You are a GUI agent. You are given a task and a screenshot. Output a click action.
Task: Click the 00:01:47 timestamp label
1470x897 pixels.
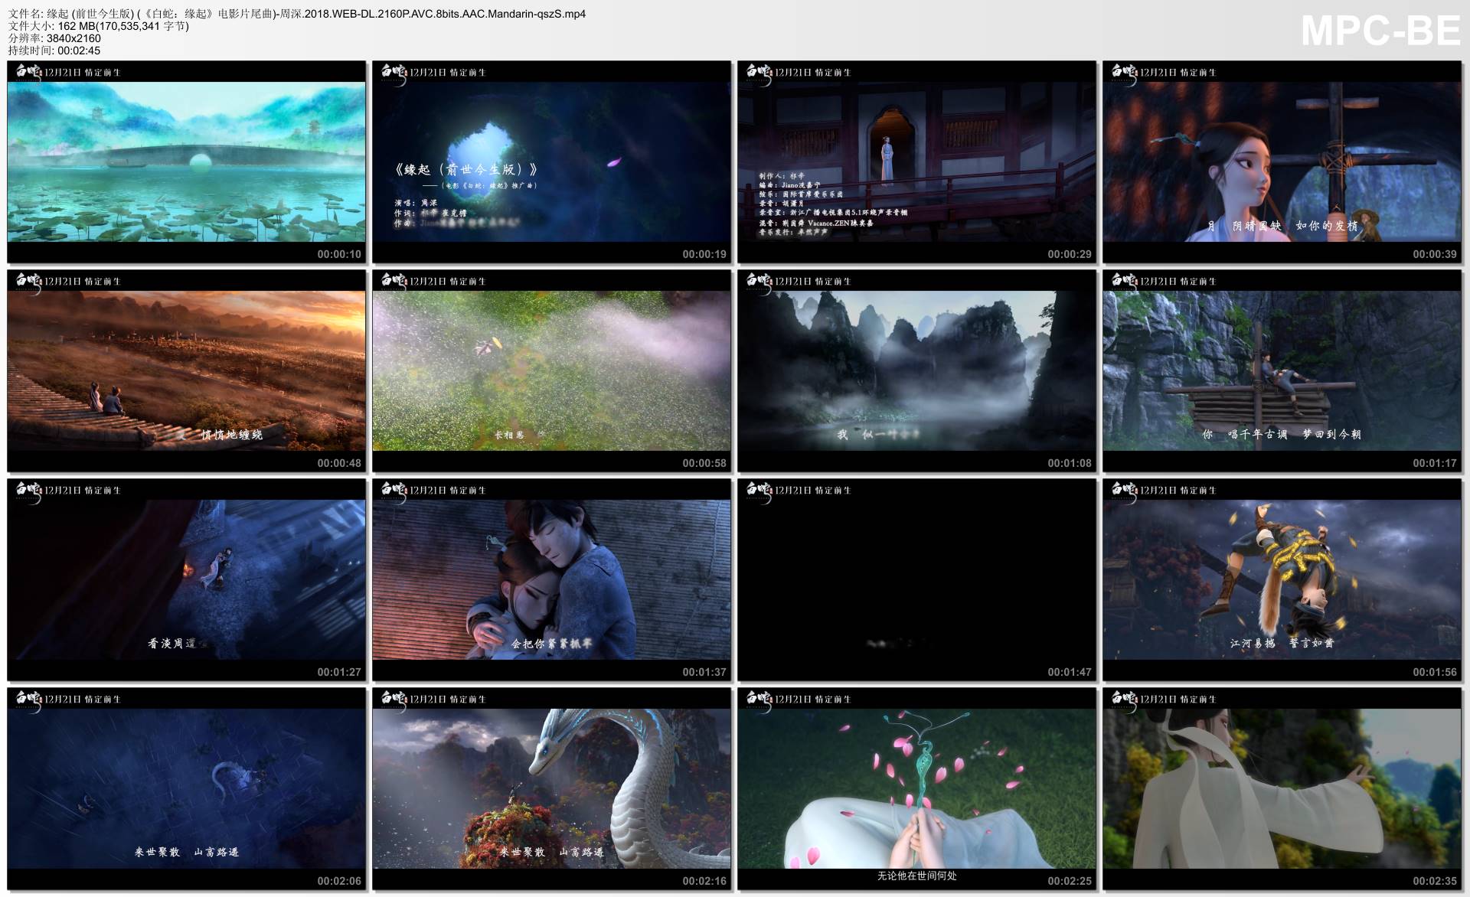[x=1070, y=672]
